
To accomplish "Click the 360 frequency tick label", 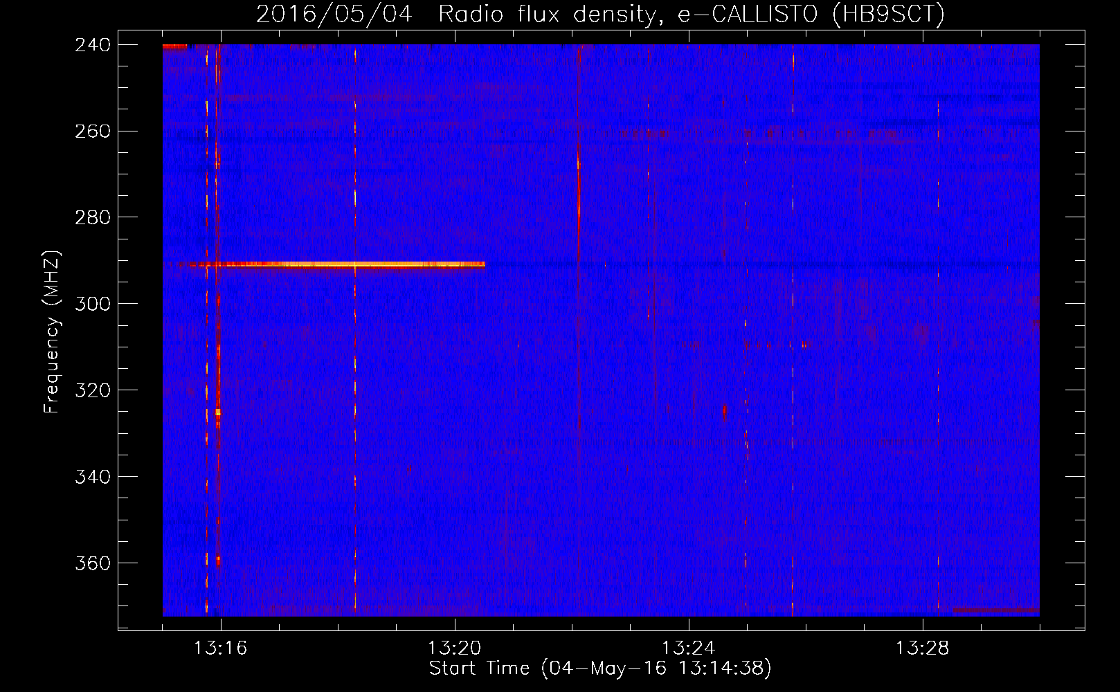I will 93,564.
